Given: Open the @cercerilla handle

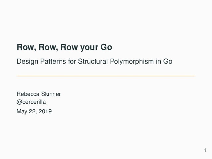Looking at the screenshot, I should (x=31, y=102).
